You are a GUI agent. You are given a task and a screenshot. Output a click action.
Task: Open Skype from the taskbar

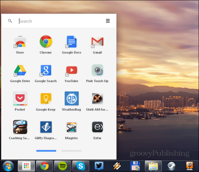pos(81,166)
